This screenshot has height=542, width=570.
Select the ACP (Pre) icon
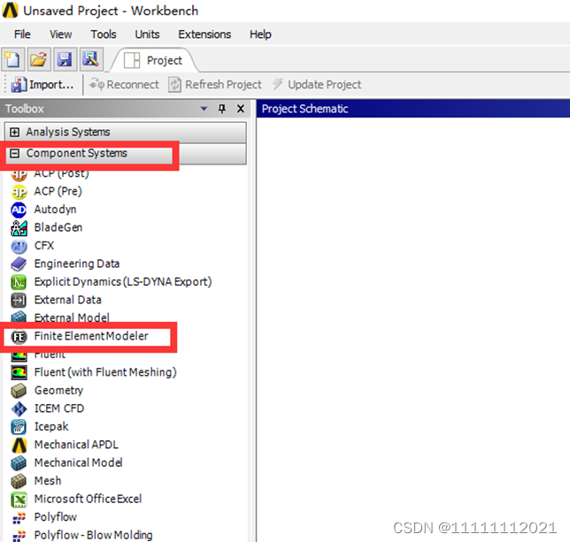(19, 192)
